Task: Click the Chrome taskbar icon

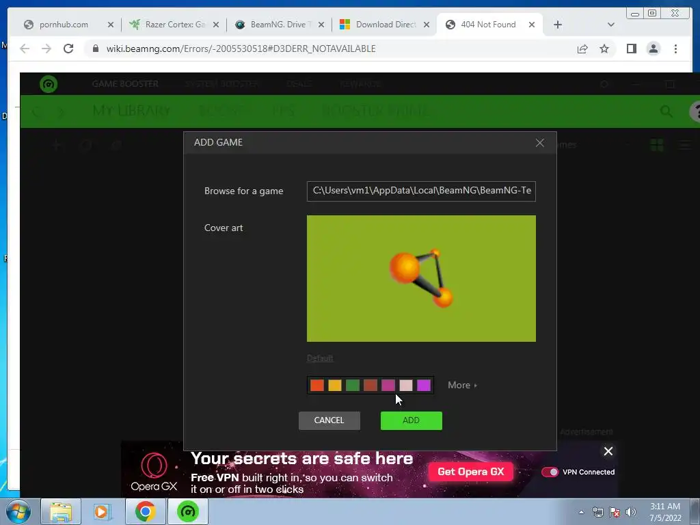Action: (x=145, y=511)
